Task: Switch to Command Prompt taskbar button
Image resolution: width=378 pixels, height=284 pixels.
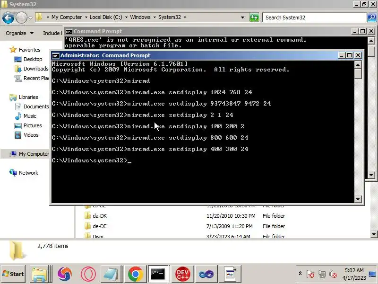Action: click(x=158, y=274)
